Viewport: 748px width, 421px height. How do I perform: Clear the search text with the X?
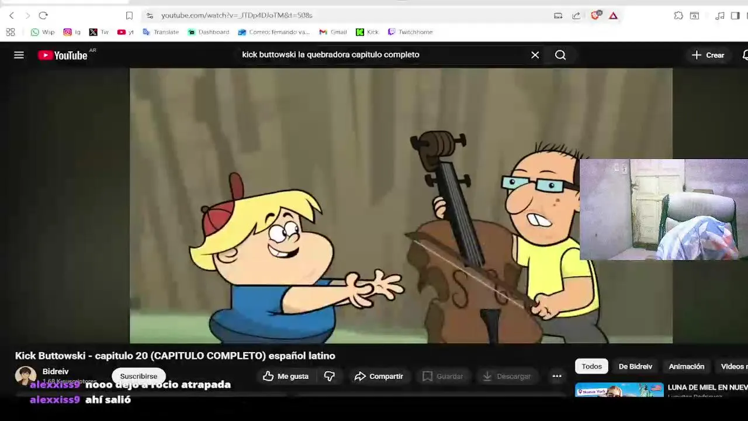pyautogui.click(x=535, y=55)
